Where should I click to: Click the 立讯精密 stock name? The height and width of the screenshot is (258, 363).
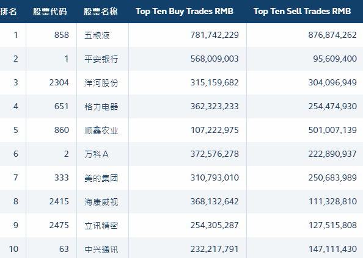point(101,226)
